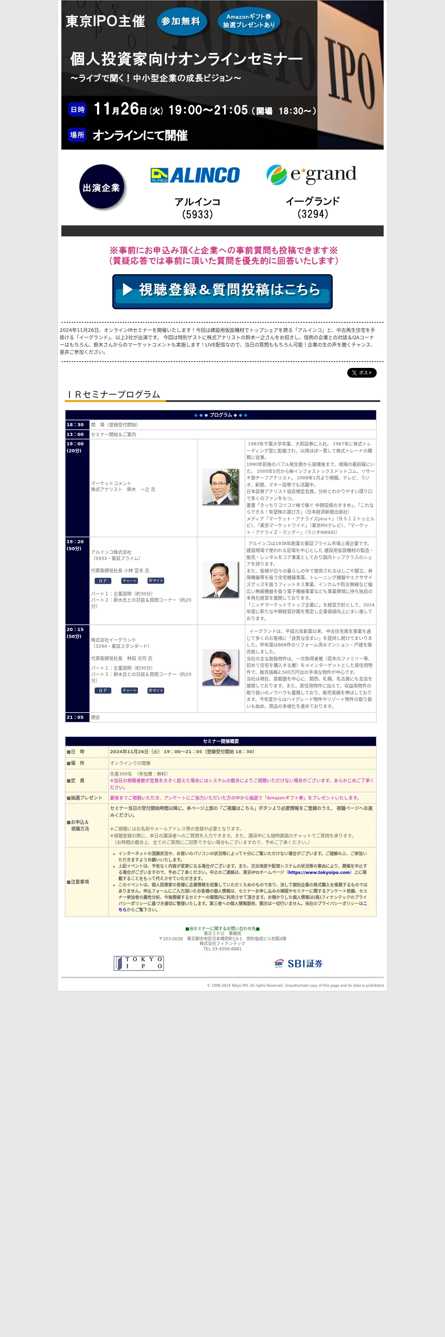Open the HP button for アルインコ株式会社
This screenshot has height=1337, width=445.
[103, 581]
